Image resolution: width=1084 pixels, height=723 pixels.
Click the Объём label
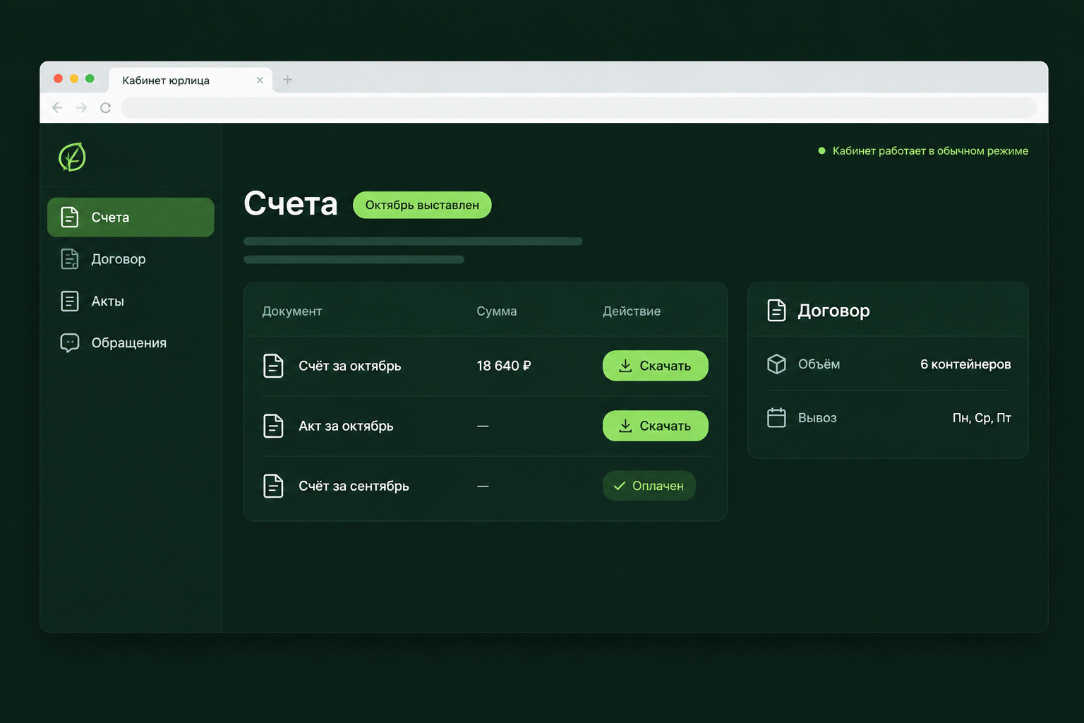pyautogui.click(x=819, y=364)
